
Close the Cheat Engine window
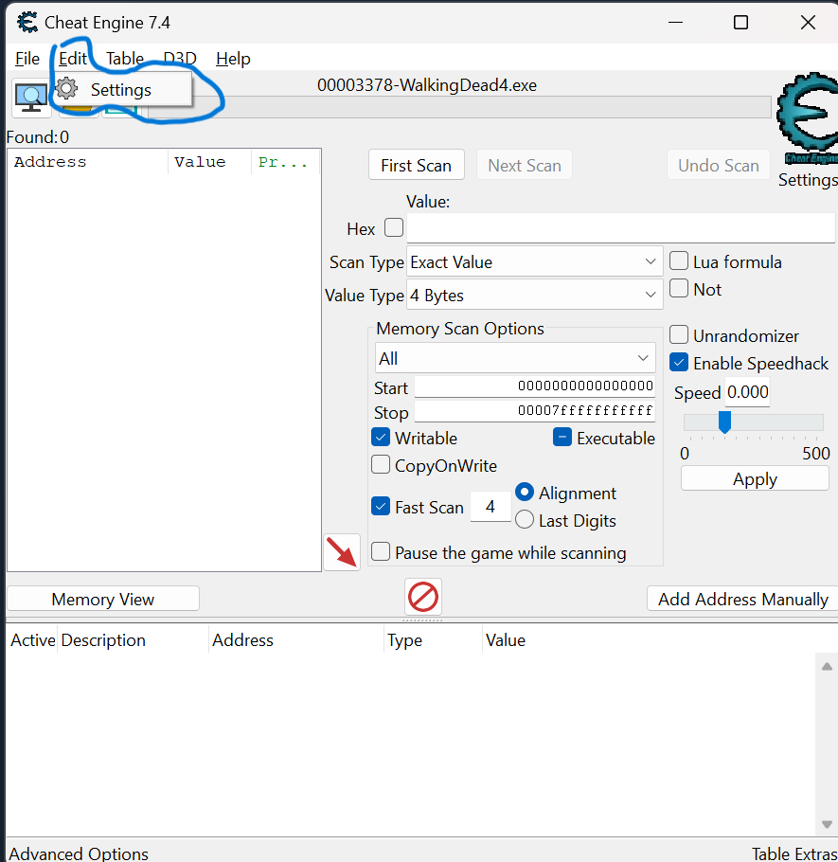[x=808, y=23]
